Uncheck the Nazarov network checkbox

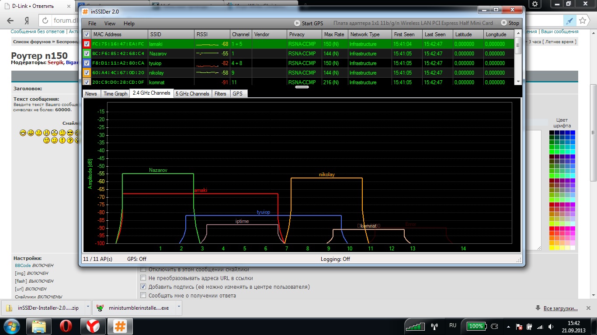(87, 53)
